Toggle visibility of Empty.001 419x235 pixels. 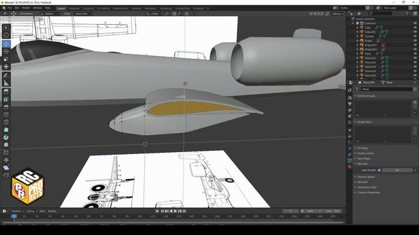[x=415, y=45]
